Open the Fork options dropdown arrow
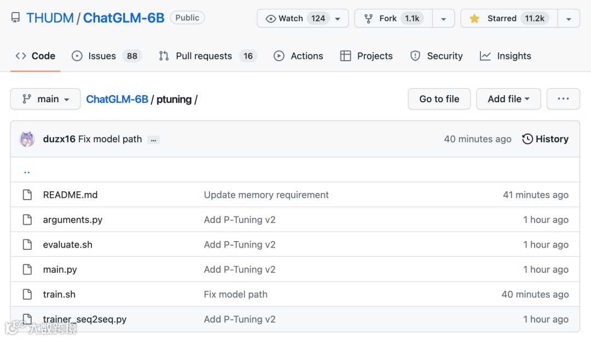 pos(443,19)
